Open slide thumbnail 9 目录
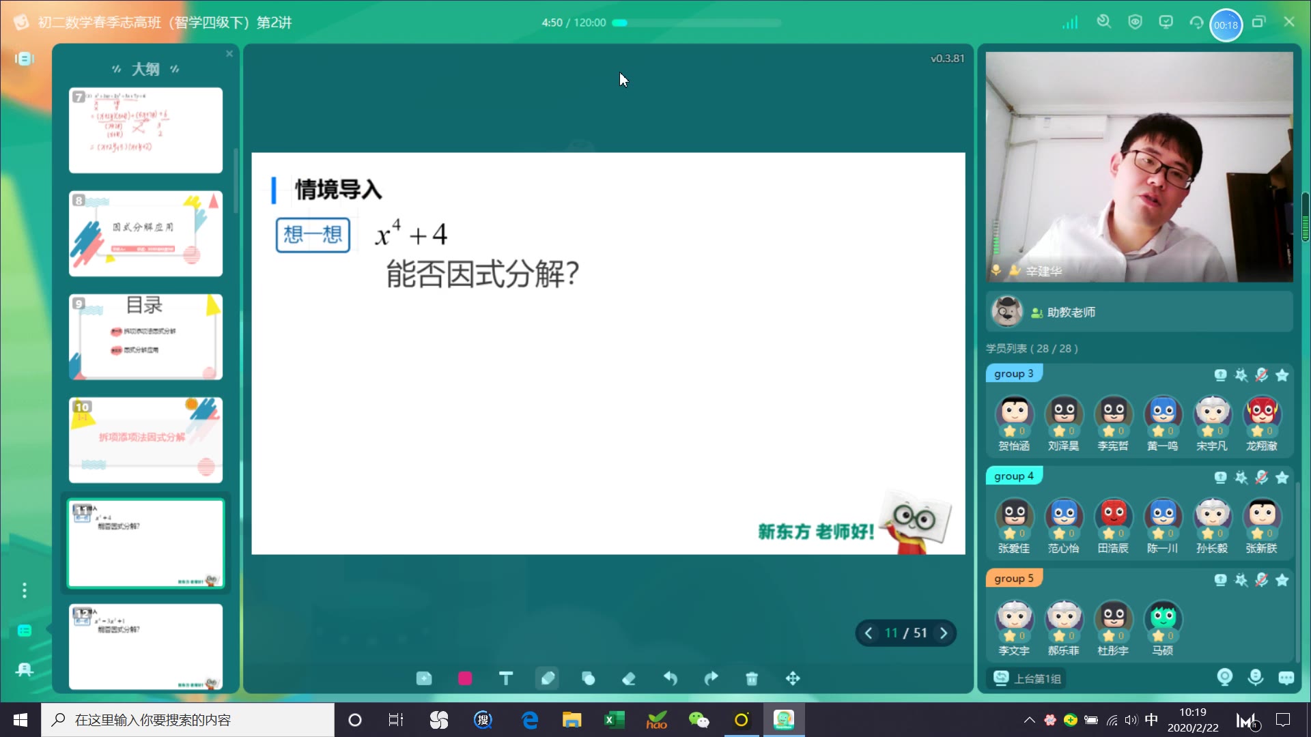Screen dimensions: 1311x737 click(x=145, y=337)
